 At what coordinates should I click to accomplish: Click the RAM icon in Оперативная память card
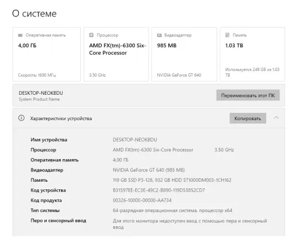click(x=20, y=35)
